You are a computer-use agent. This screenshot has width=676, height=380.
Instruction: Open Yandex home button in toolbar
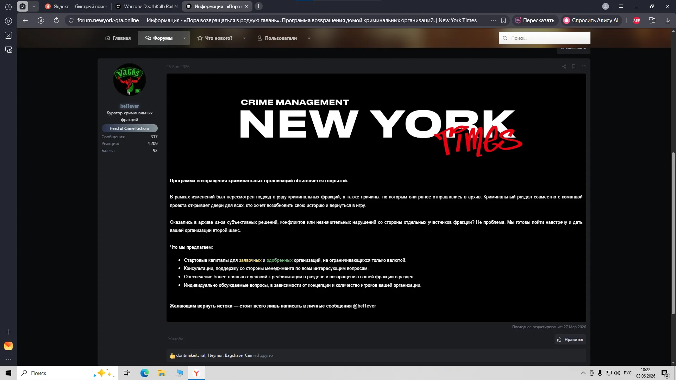(41, 20)
